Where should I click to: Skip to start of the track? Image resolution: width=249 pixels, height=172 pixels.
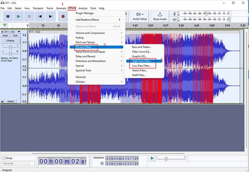(x=40, y=16)
